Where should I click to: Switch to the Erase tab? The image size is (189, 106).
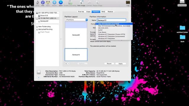88,12
